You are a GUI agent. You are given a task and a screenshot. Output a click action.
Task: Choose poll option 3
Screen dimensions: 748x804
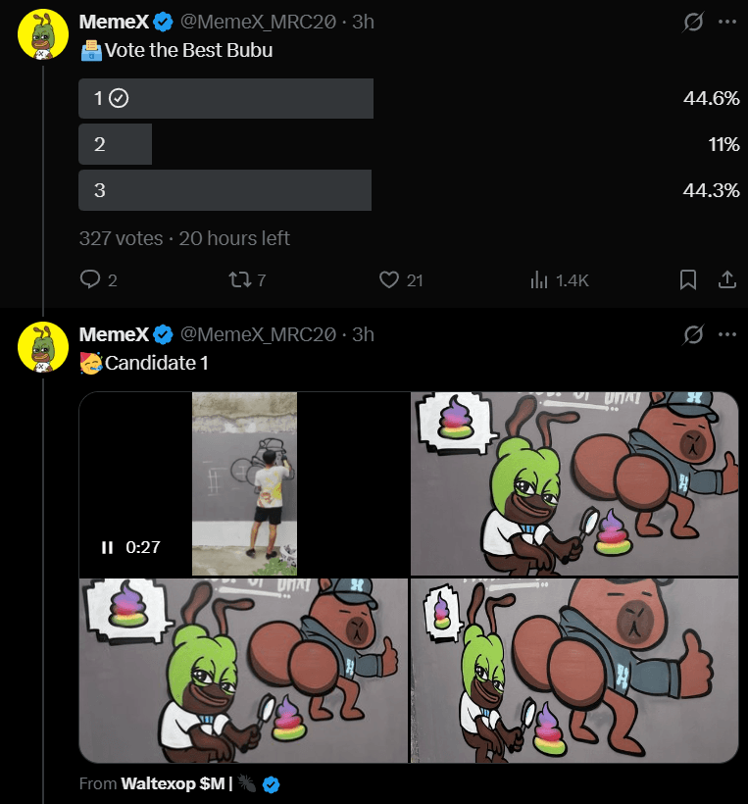tap(224, 190)
